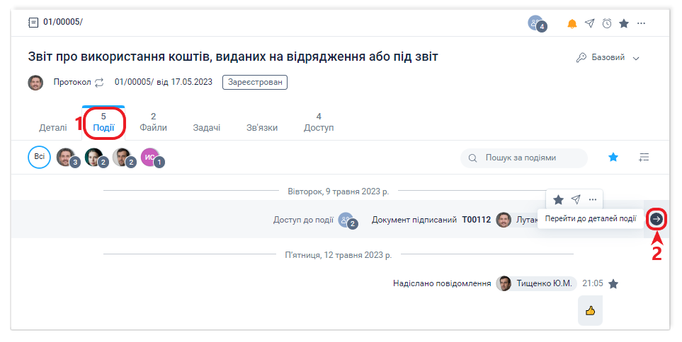The width and height of the screenshot is (682, 342).
Task: Toggle star on the Тищенко Ю.М. message
Action: click(613, 283)
